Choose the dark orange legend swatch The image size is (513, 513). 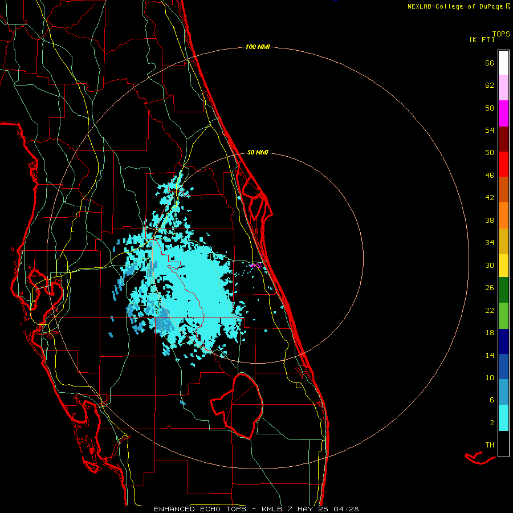tap(503, 190)
